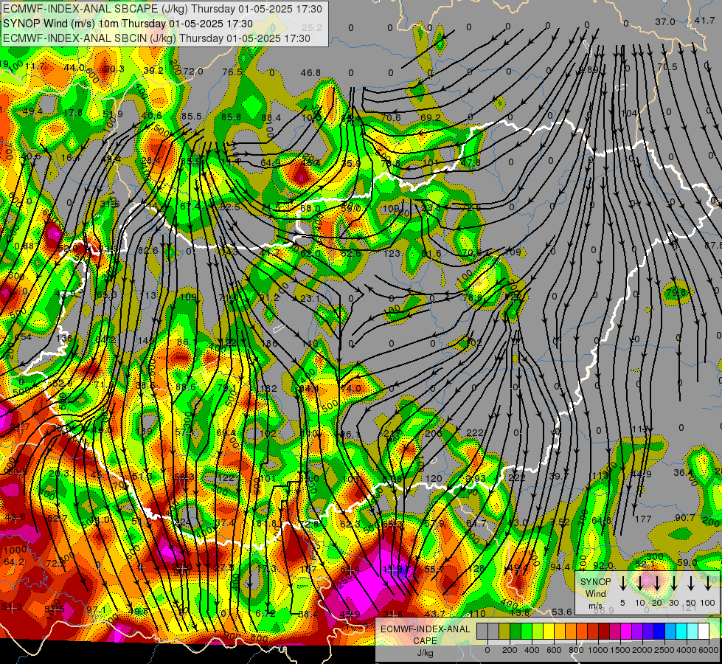Click the wind legend arrow for 100 m/s
Viewport: 722px width, 664px height.
pyautogui.click(x=708, y=584)
